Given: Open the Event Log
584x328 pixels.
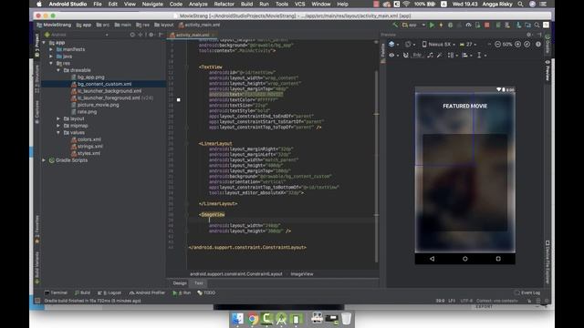Looking at the screenshot, I should (527, 292).
